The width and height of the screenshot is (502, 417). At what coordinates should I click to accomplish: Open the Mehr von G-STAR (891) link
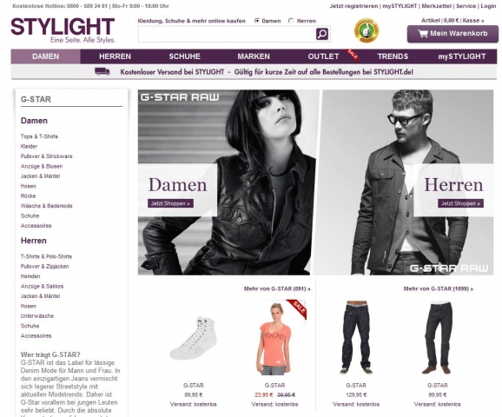tap(277, 288)
